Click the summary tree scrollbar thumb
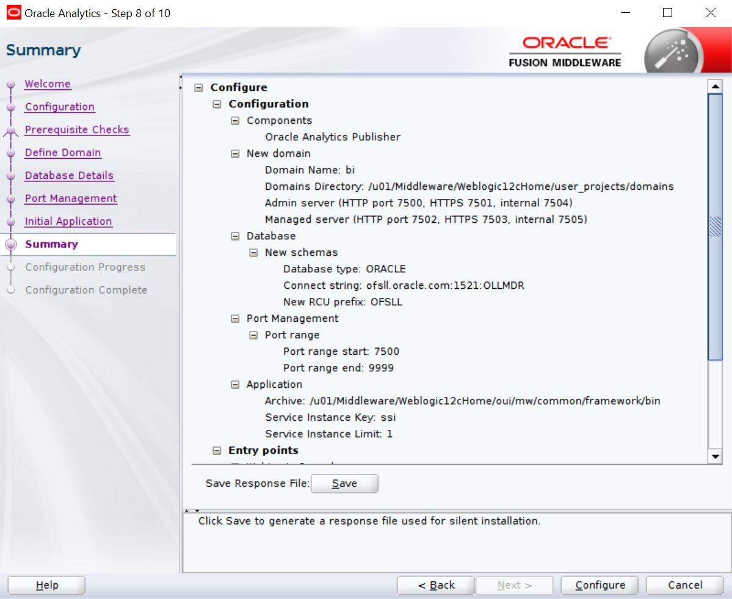 tap(715, 227)
